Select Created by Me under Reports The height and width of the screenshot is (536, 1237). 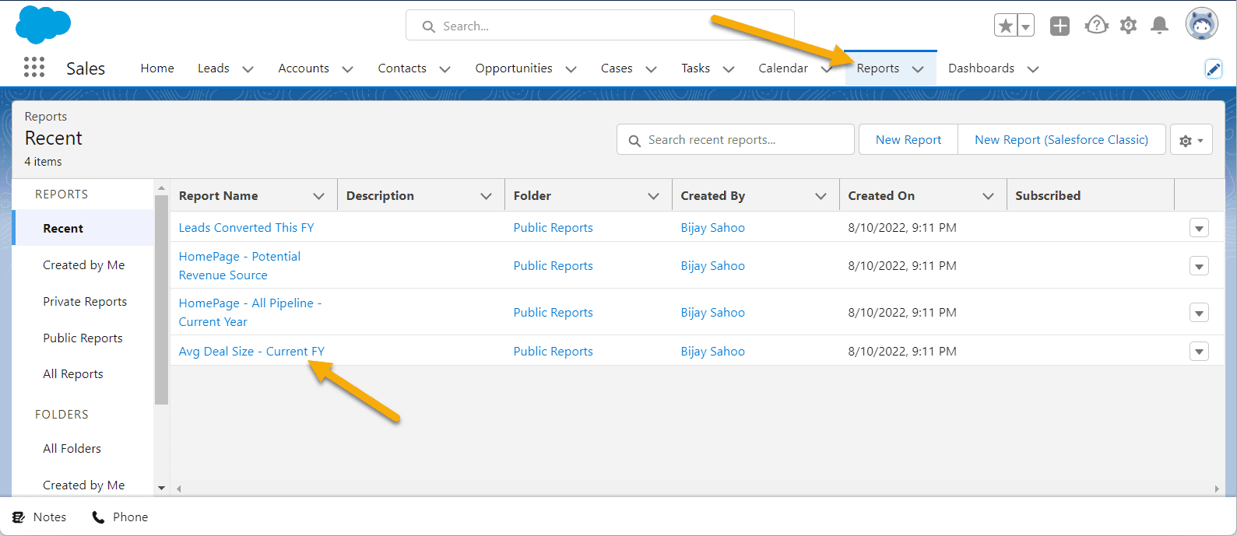pos(84,265)
